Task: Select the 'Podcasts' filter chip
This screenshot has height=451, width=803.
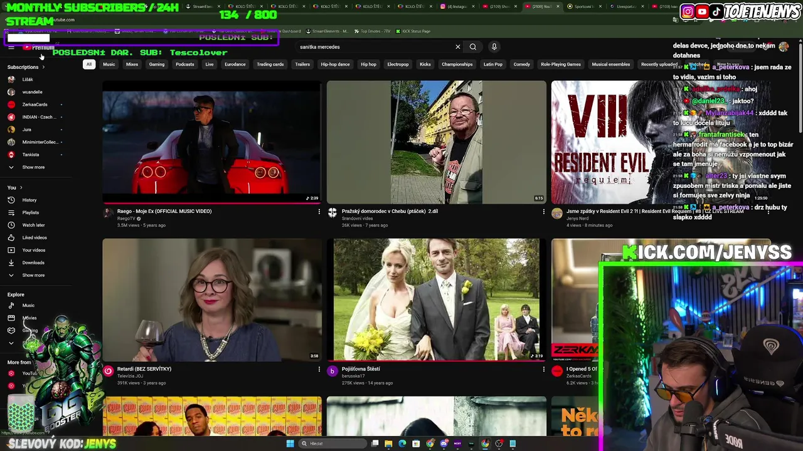Action: point(185,65)
